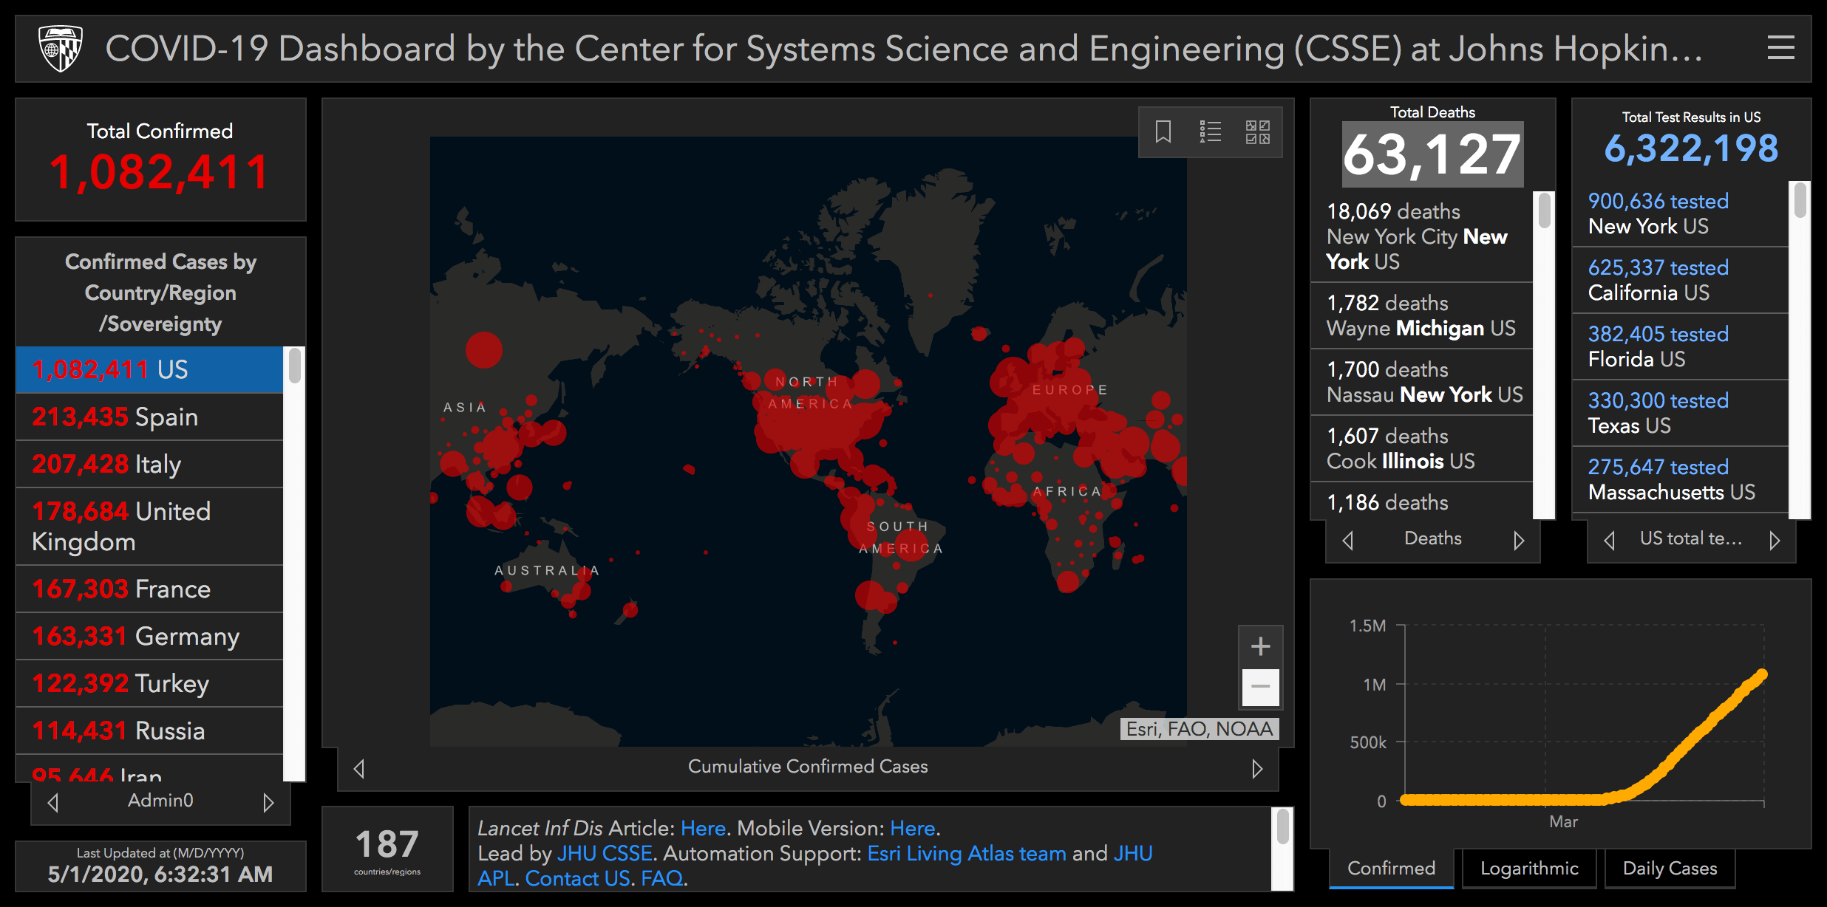Click Total Test Results 6,322,198 figure
1827x907 pixels.
pyautogui.click(x=1691, y=148)
